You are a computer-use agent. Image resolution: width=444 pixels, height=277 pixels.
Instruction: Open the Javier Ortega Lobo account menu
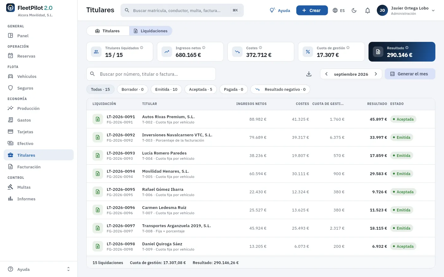point(406,10)
